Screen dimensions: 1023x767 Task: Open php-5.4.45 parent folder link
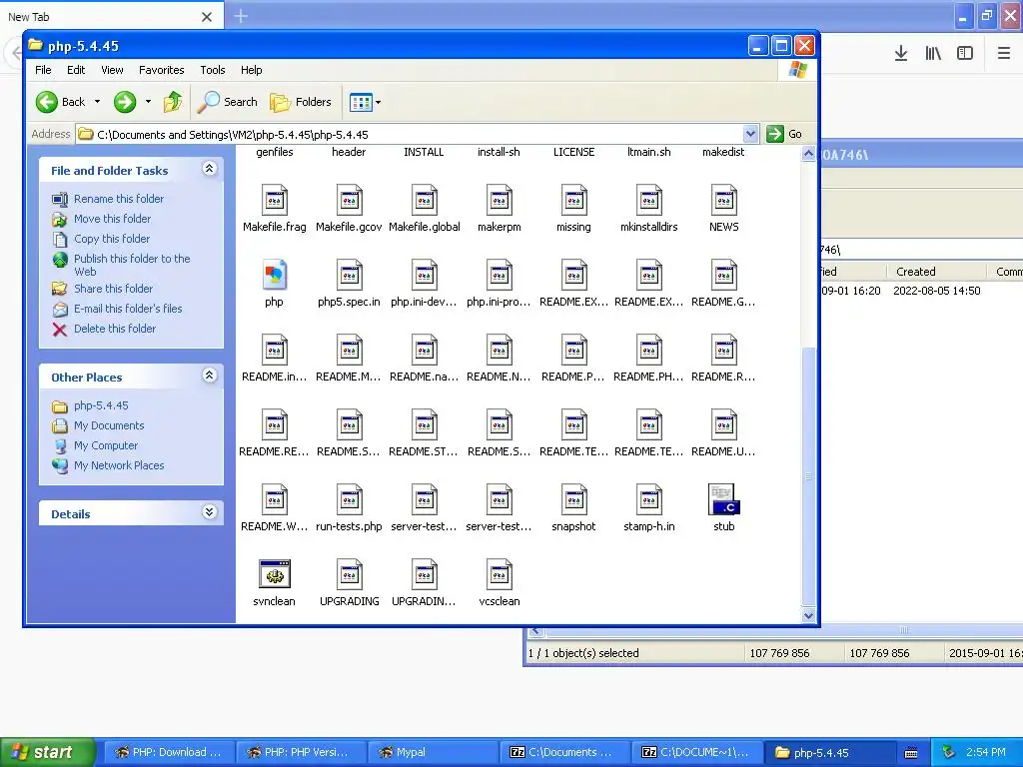101,405
